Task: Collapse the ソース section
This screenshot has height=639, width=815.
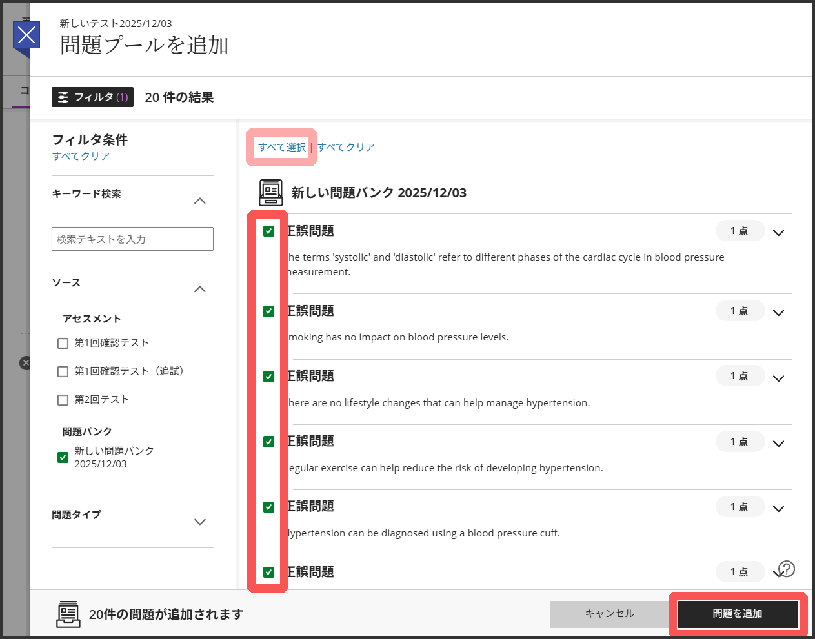Action: pyautogui.click(x=200, y=289)
